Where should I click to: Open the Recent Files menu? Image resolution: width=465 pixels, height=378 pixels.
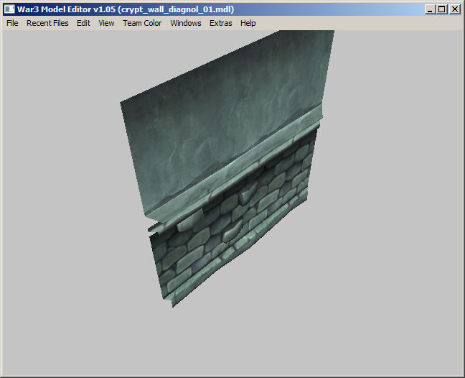(x=47, y=23)
